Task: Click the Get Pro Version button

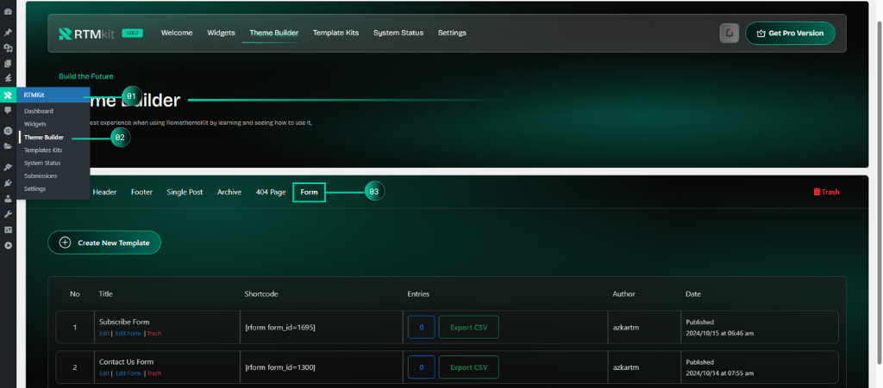Action: click(790, 34)
